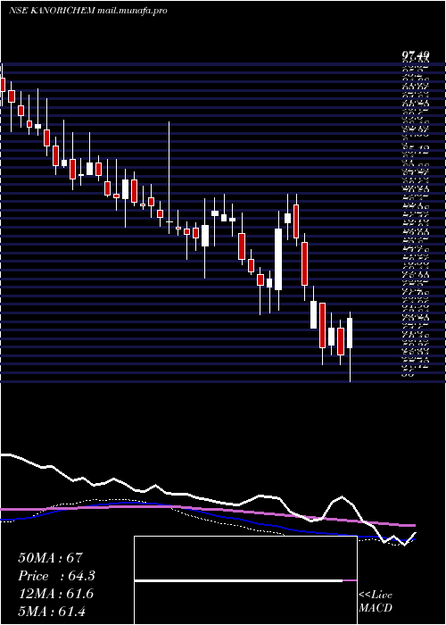
Task: Click the 50MA : 67 label
Action: [50, 558]
